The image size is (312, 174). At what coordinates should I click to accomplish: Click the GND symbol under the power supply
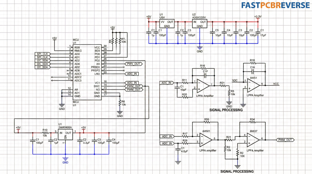coord(200,49)
